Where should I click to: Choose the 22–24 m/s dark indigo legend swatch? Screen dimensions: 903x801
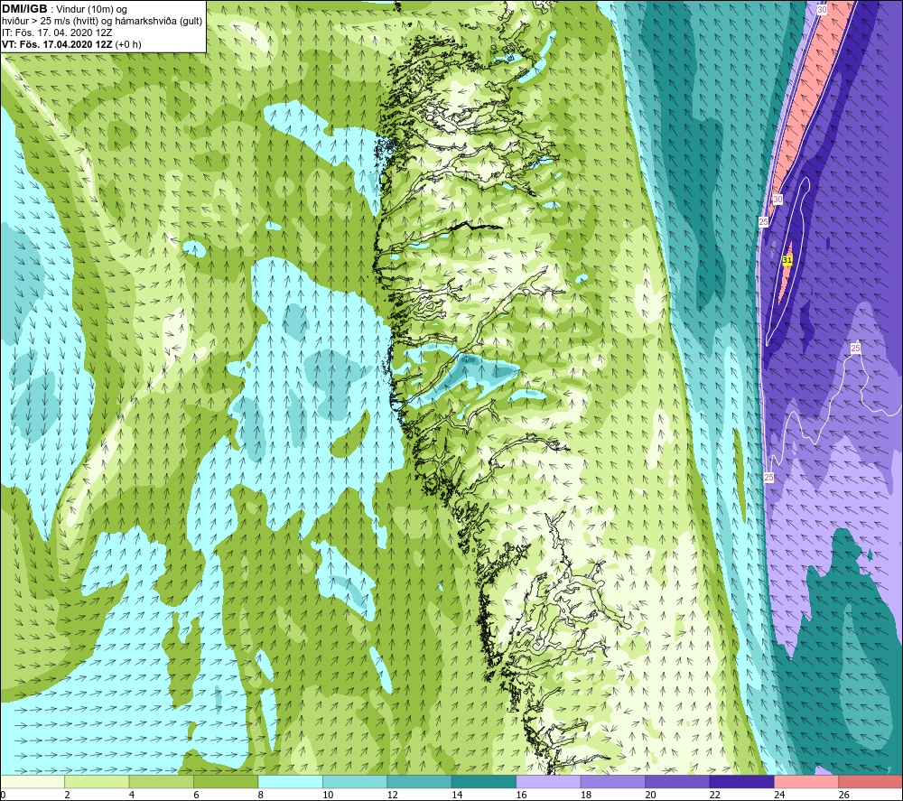741,781
